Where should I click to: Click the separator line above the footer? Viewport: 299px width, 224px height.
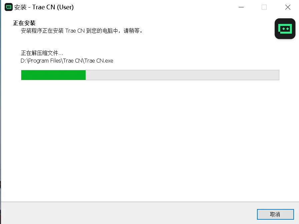pos(150,202)
